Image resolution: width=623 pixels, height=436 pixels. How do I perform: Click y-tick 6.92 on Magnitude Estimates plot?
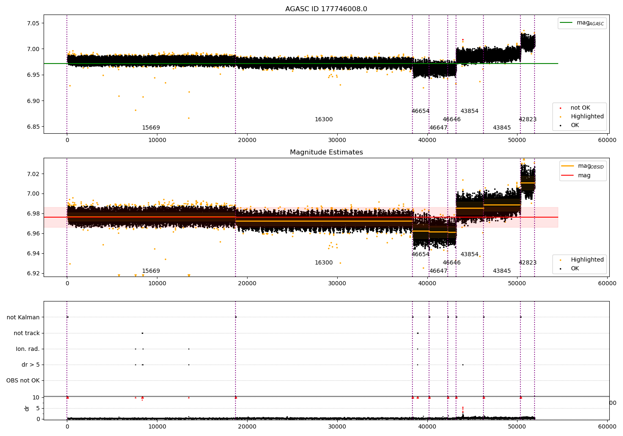[x=34, y=274]
